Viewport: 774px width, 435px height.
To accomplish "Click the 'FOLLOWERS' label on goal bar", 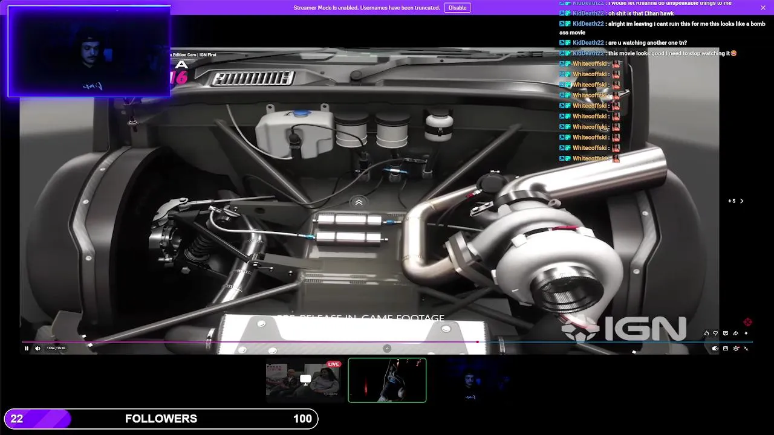I will pyautogui.click(x=161, y=419).
